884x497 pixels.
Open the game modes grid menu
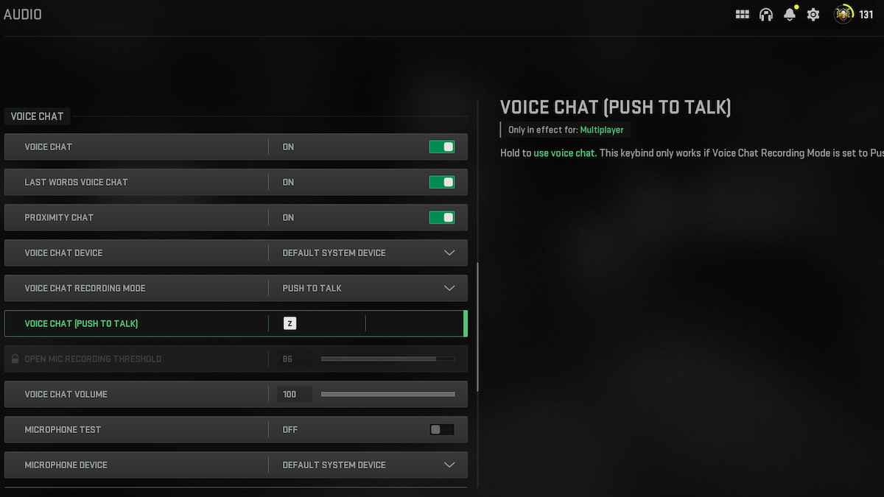[x=742, y=14]
